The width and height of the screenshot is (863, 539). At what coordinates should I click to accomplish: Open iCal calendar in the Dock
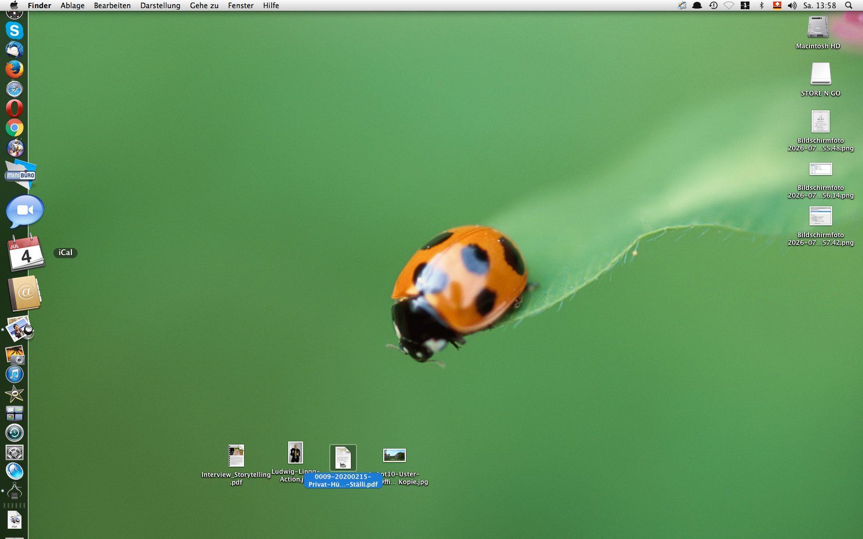click(26, 253)
